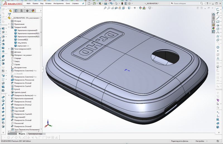Open the Справка menu
The image size is (223, 144).
tap(75, 3)
